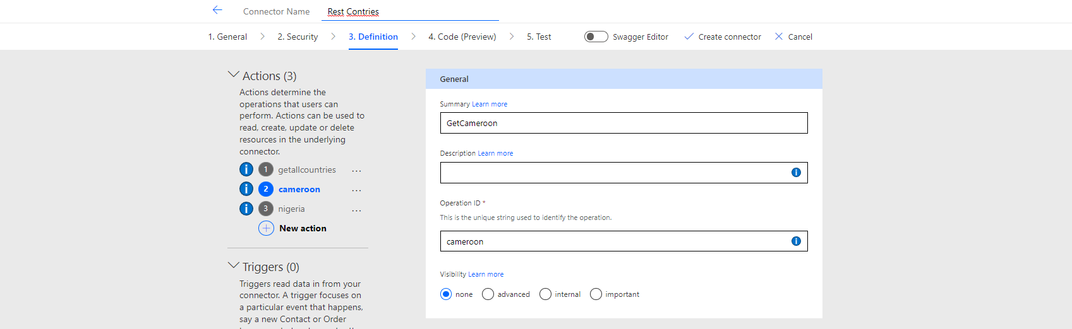This screenshot has height=329, width=1072.
Task: Collapse the Actions section
Action: [x=233, y=75]
